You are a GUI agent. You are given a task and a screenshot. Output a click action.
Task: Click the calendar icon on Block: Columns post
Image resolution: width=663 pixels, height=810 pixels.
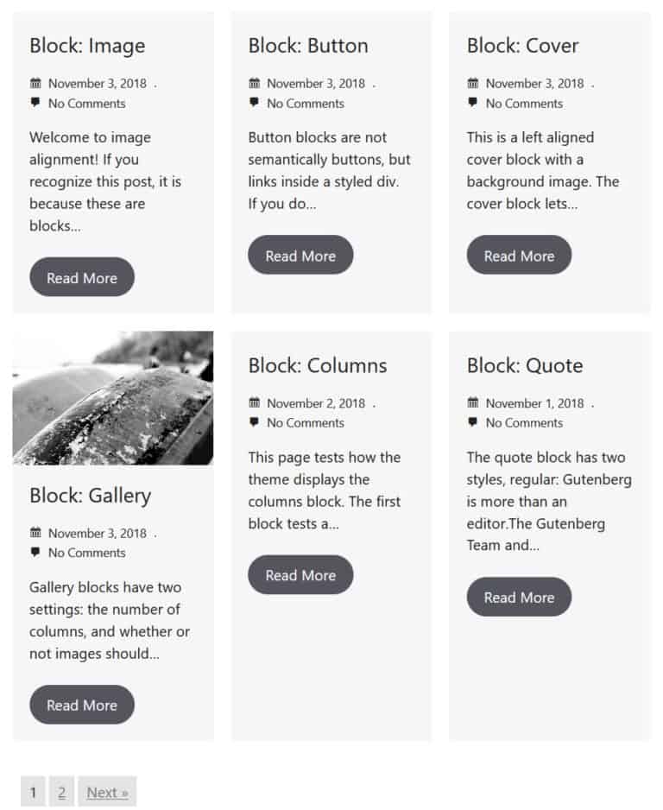254,402
